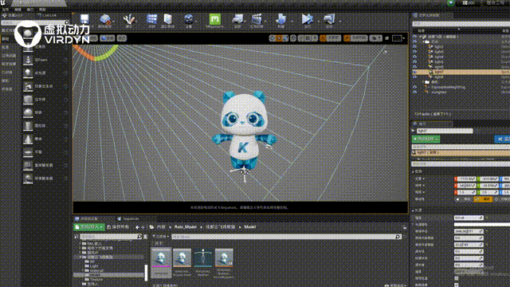Viewport: 510px width, 287px height.
Task: Open the Light Color swatch
Action: (x=482, y=225)
